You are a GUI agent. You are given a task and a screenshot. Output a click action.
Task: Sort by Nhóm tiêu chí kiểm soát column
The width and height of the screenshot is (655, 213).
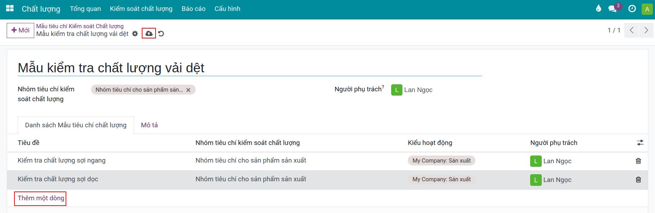pyautogui.click(x=248, y=143)
